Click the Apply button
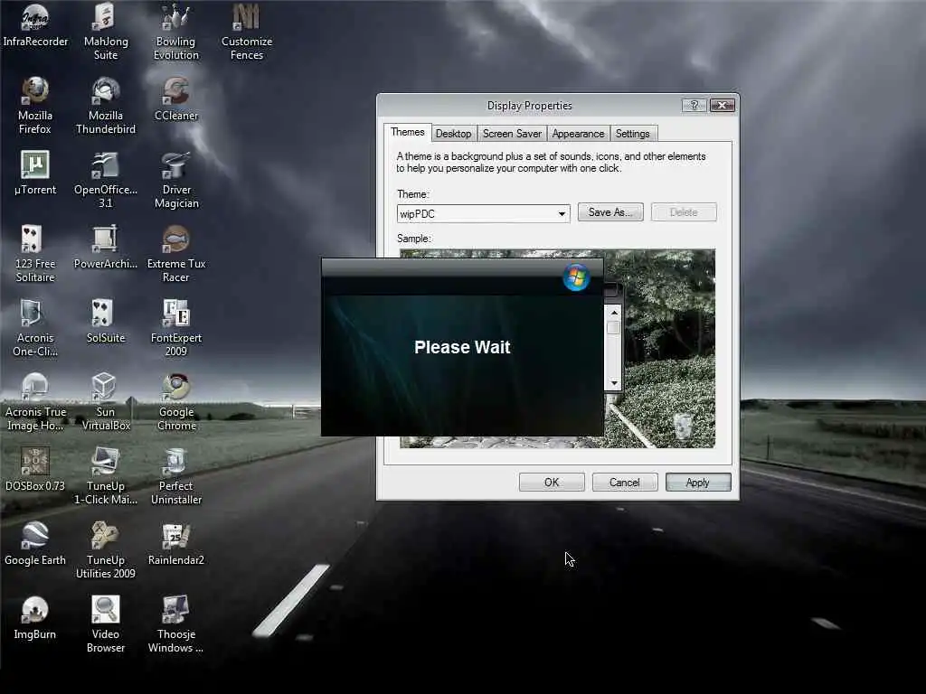The height and width of the screenshot is (694, 926). point(698,483)
